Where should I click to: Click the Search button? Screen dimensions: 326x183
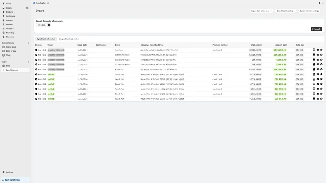pyautogui.click(x=316, y=29)
